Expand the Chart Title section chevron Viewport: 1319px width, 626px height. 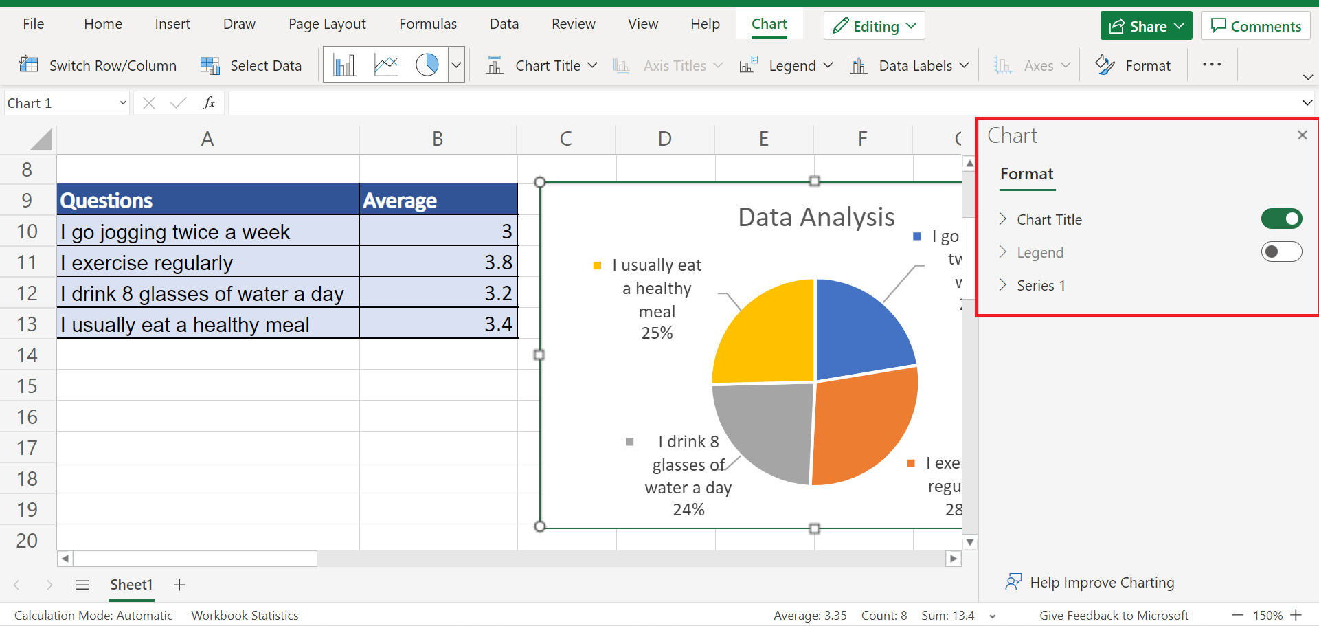(x=1004, y=219)
